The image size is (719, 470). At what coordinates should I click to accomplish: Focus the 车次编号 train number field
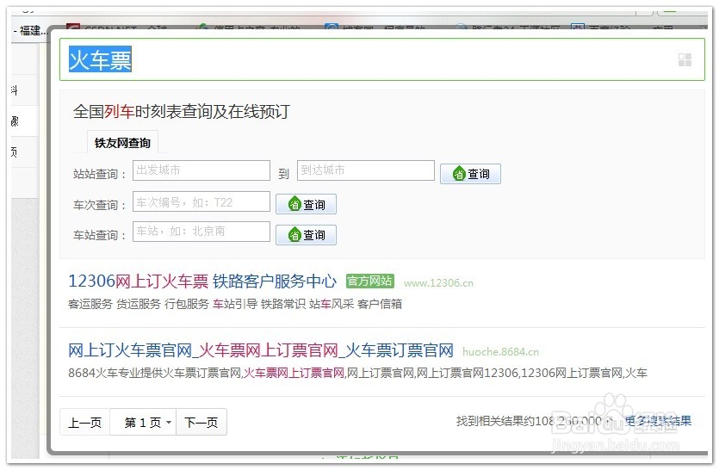point(201,201)
